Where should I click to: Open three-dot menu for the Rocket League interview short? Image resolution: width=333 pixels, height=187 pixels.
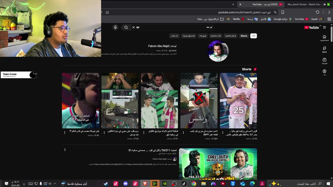click(144, 132)
